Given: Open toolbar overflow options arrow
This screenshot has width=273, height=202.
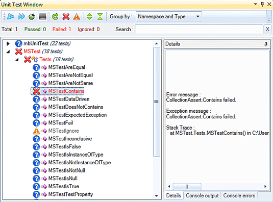Looking at the screenshot, I should click(x=269, y=20).
